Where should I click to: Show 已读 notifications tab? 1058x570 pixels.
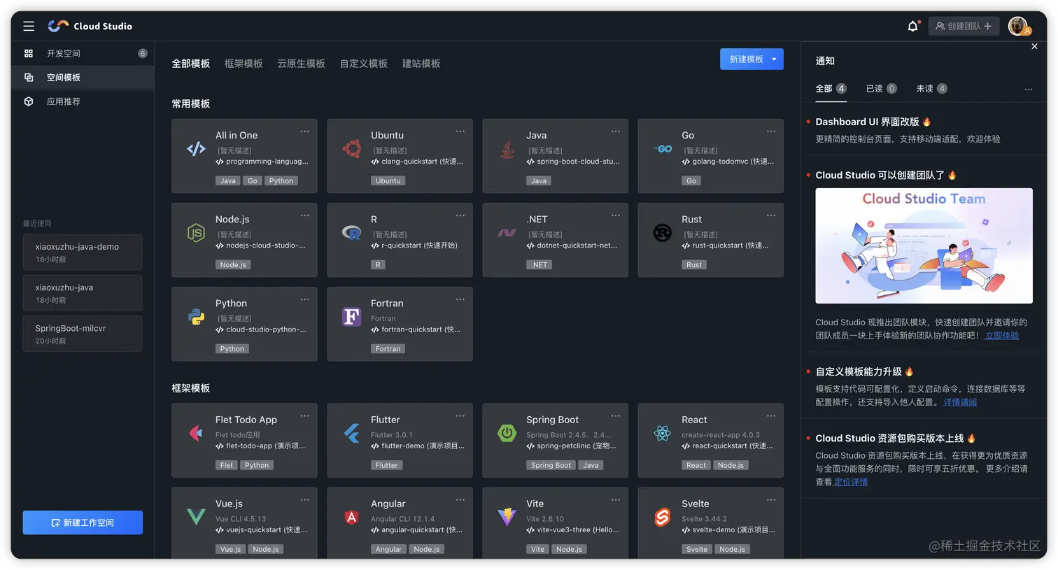coord(881,89)
